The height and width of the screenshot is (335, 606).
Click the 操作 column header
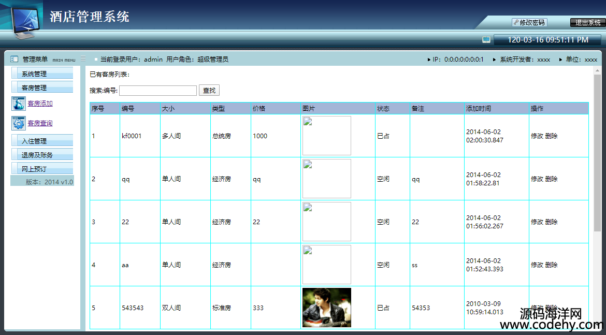pos(559,109)
